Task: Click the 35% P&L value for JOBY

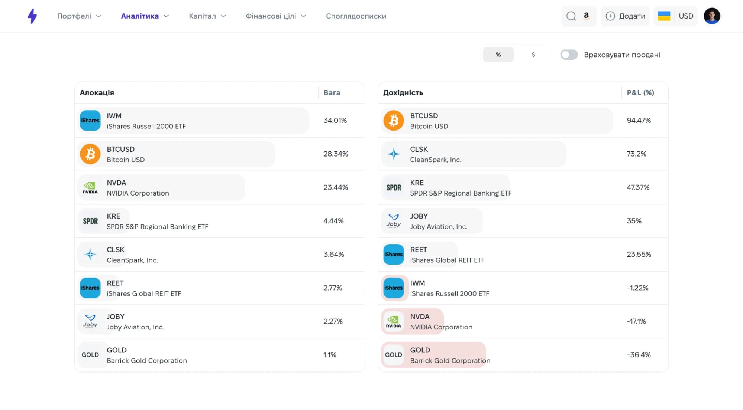Action: [634, 221]
